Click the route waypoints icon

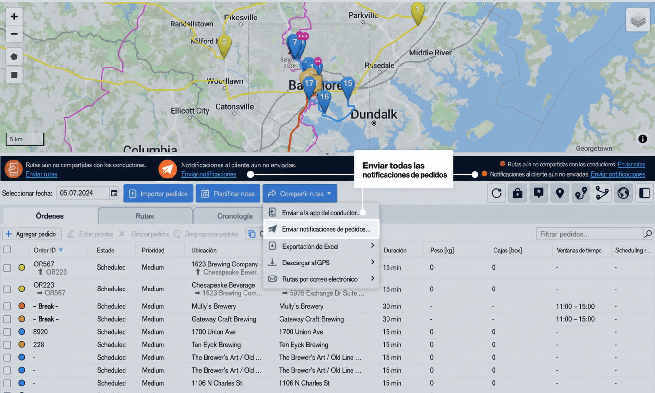[581, 193]
